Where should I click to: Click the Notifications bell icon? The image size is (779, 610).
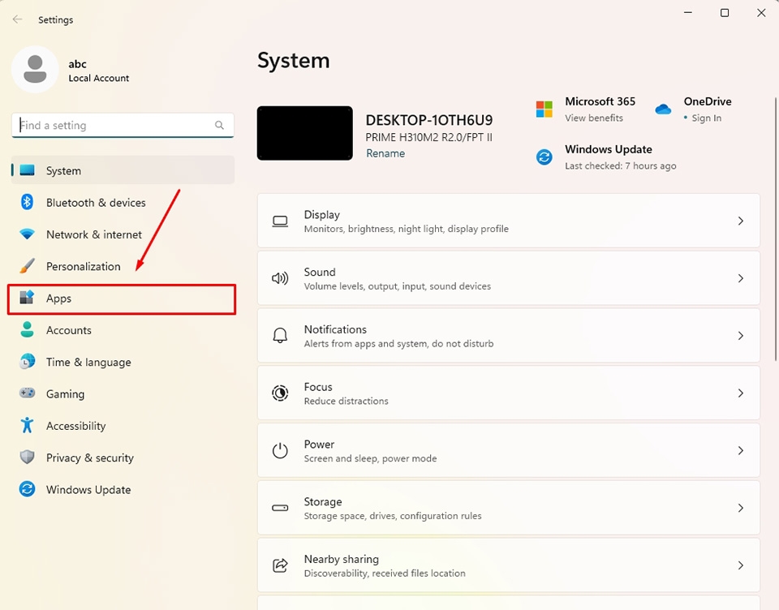(280, 335)
